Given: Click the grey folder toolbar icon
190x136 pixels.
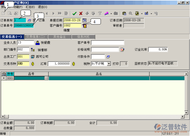Looking at the screenshot, I should 116,13.
